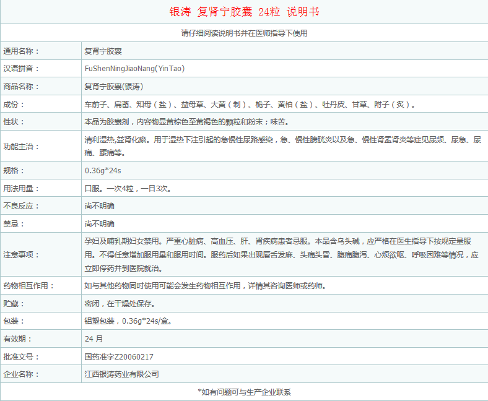Select 尚不明确 in the 禁忌 row
The image size is (488, 401).
(99, 223)
